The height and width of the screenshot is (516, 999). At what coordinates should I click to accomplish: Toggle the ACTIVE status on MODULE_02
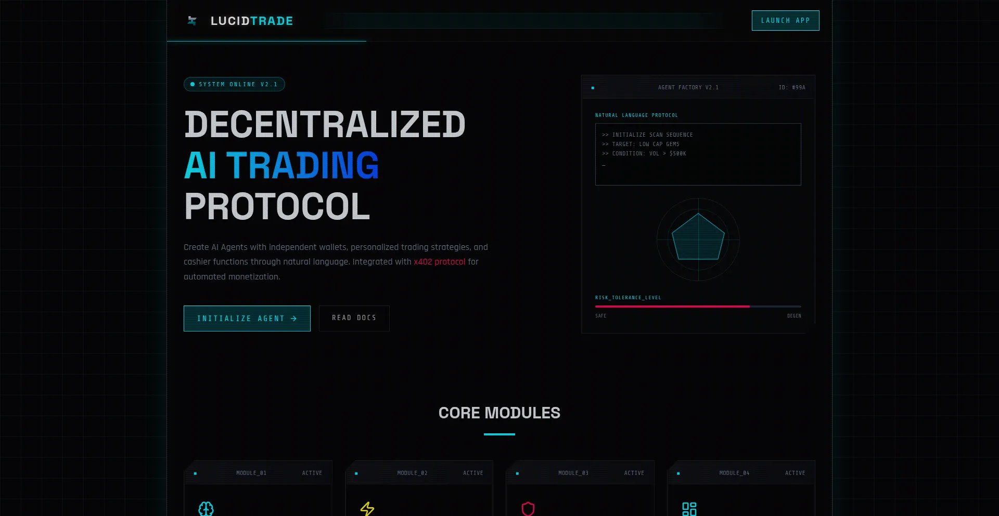(x=473, y=473)
